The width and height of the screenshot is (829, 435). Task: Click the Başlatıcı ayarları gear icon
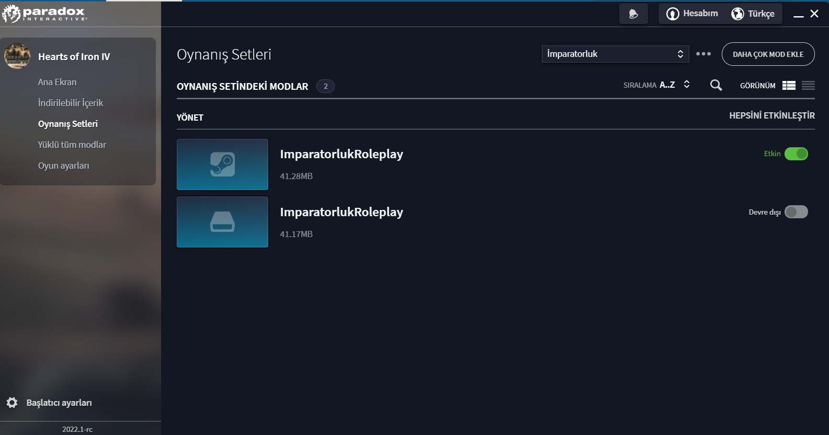pyautogui.click(x=12, y=403)
